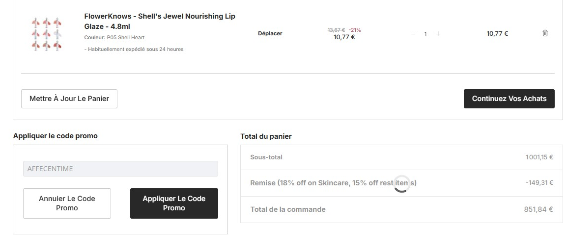Click Mettre À Jour Le Panier button
Viewport: 566px width, 252px height.
tap(69, 99)
